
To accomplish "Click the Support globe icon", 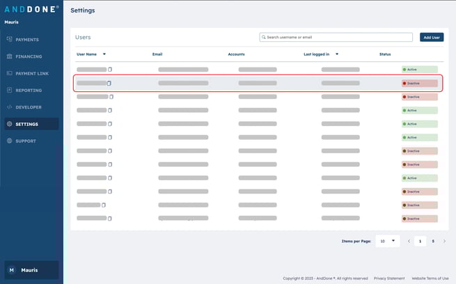I will [9, 141].
